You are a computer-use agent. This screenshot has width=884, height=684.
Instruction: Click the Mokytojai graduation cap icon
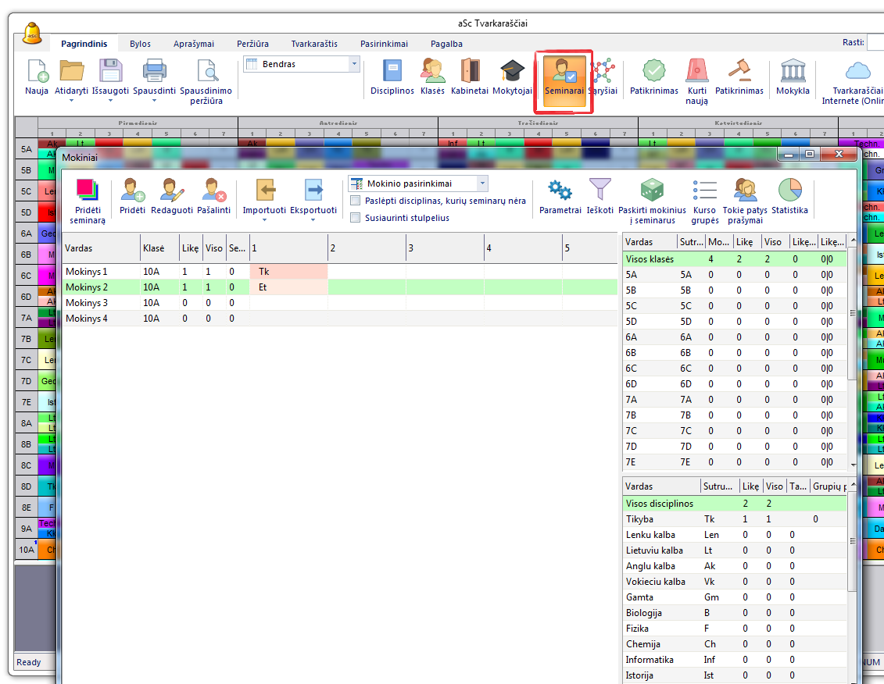point(512,72)
